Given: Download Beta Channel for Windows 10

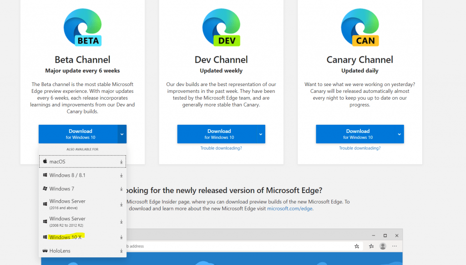Looking at the screenshot, I should tap(77, 134).
